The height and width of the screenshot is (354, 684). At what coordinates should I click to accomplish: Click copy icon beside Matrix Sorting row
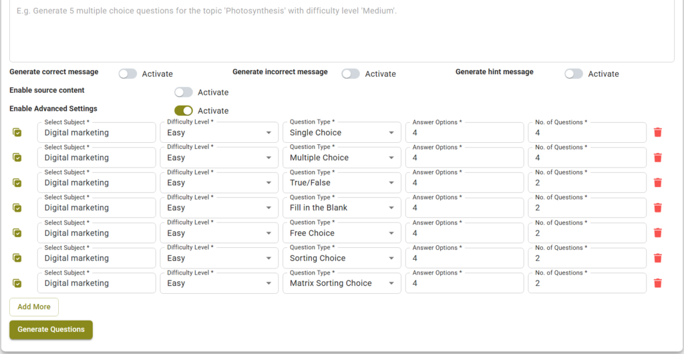click(17, 283)
